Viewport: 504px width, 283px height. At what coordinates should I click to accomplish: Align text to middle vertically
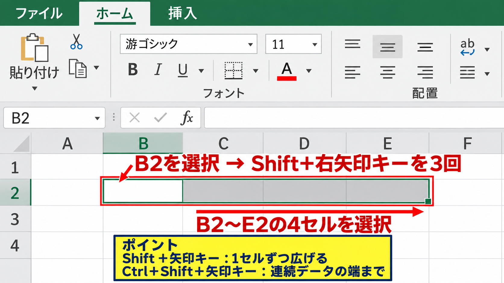click(387, 47)
